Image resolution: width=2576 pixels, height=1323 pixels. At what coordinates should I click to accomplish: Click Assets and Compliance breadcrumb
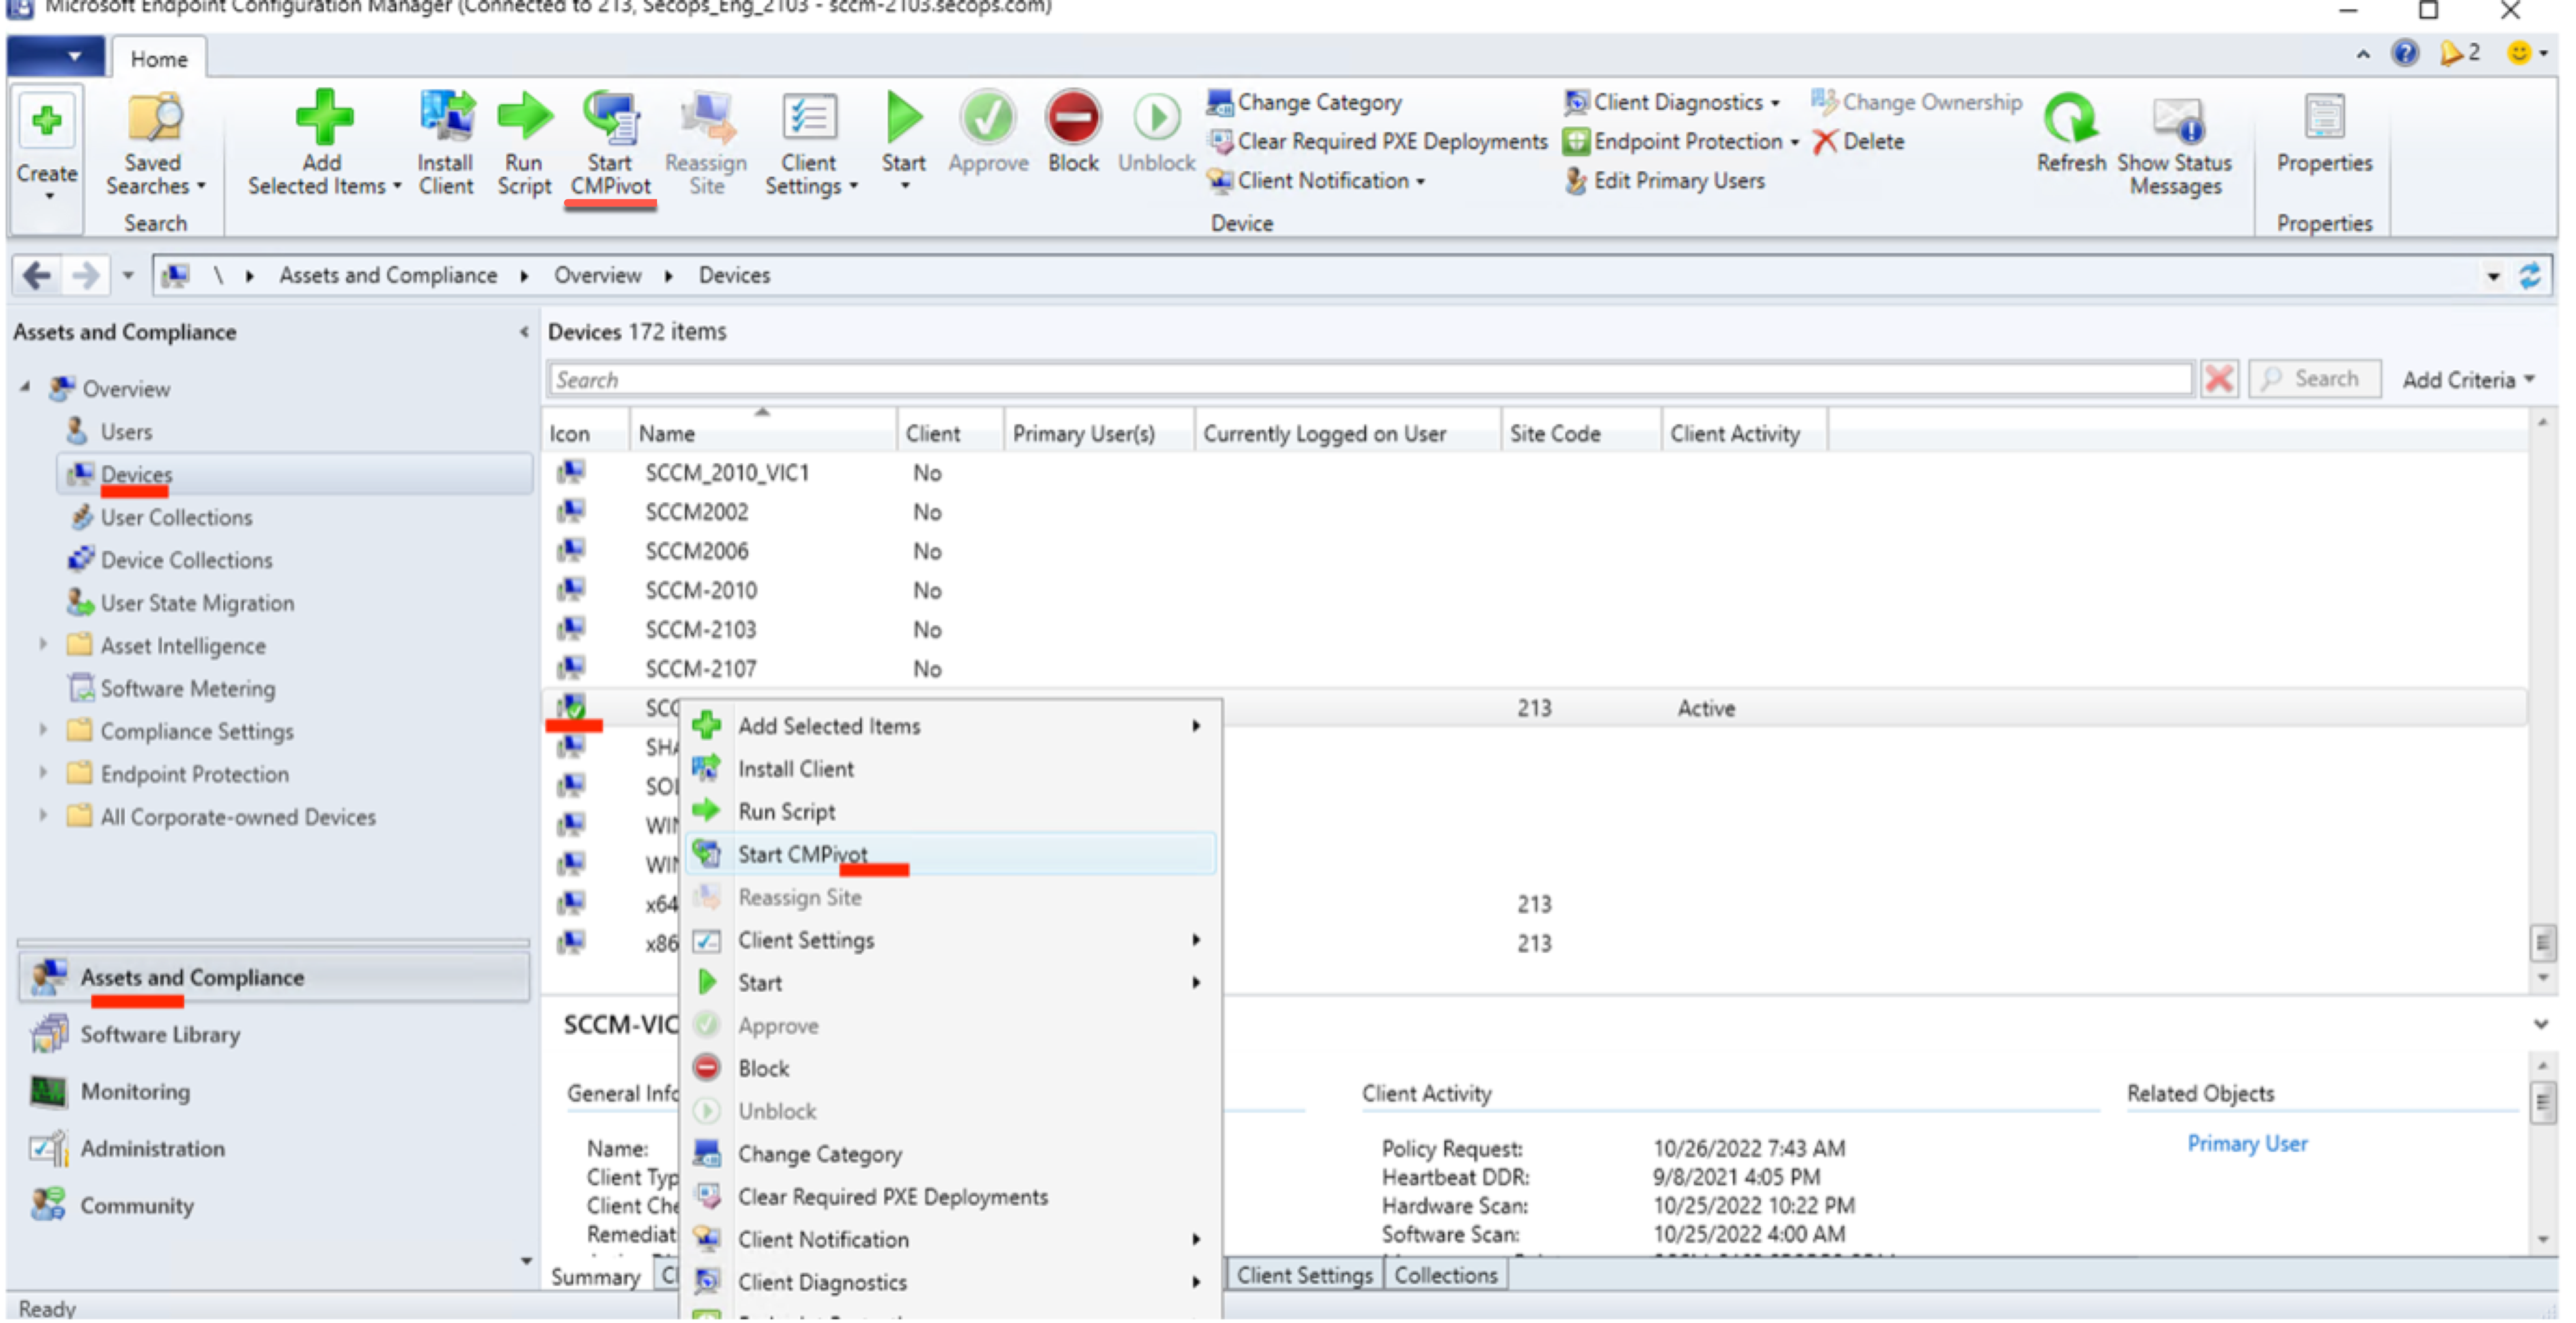click(388, 275)
